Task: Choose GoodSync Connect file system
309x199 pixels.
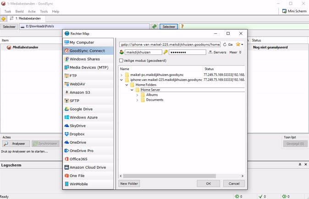Action: point(88,51)
